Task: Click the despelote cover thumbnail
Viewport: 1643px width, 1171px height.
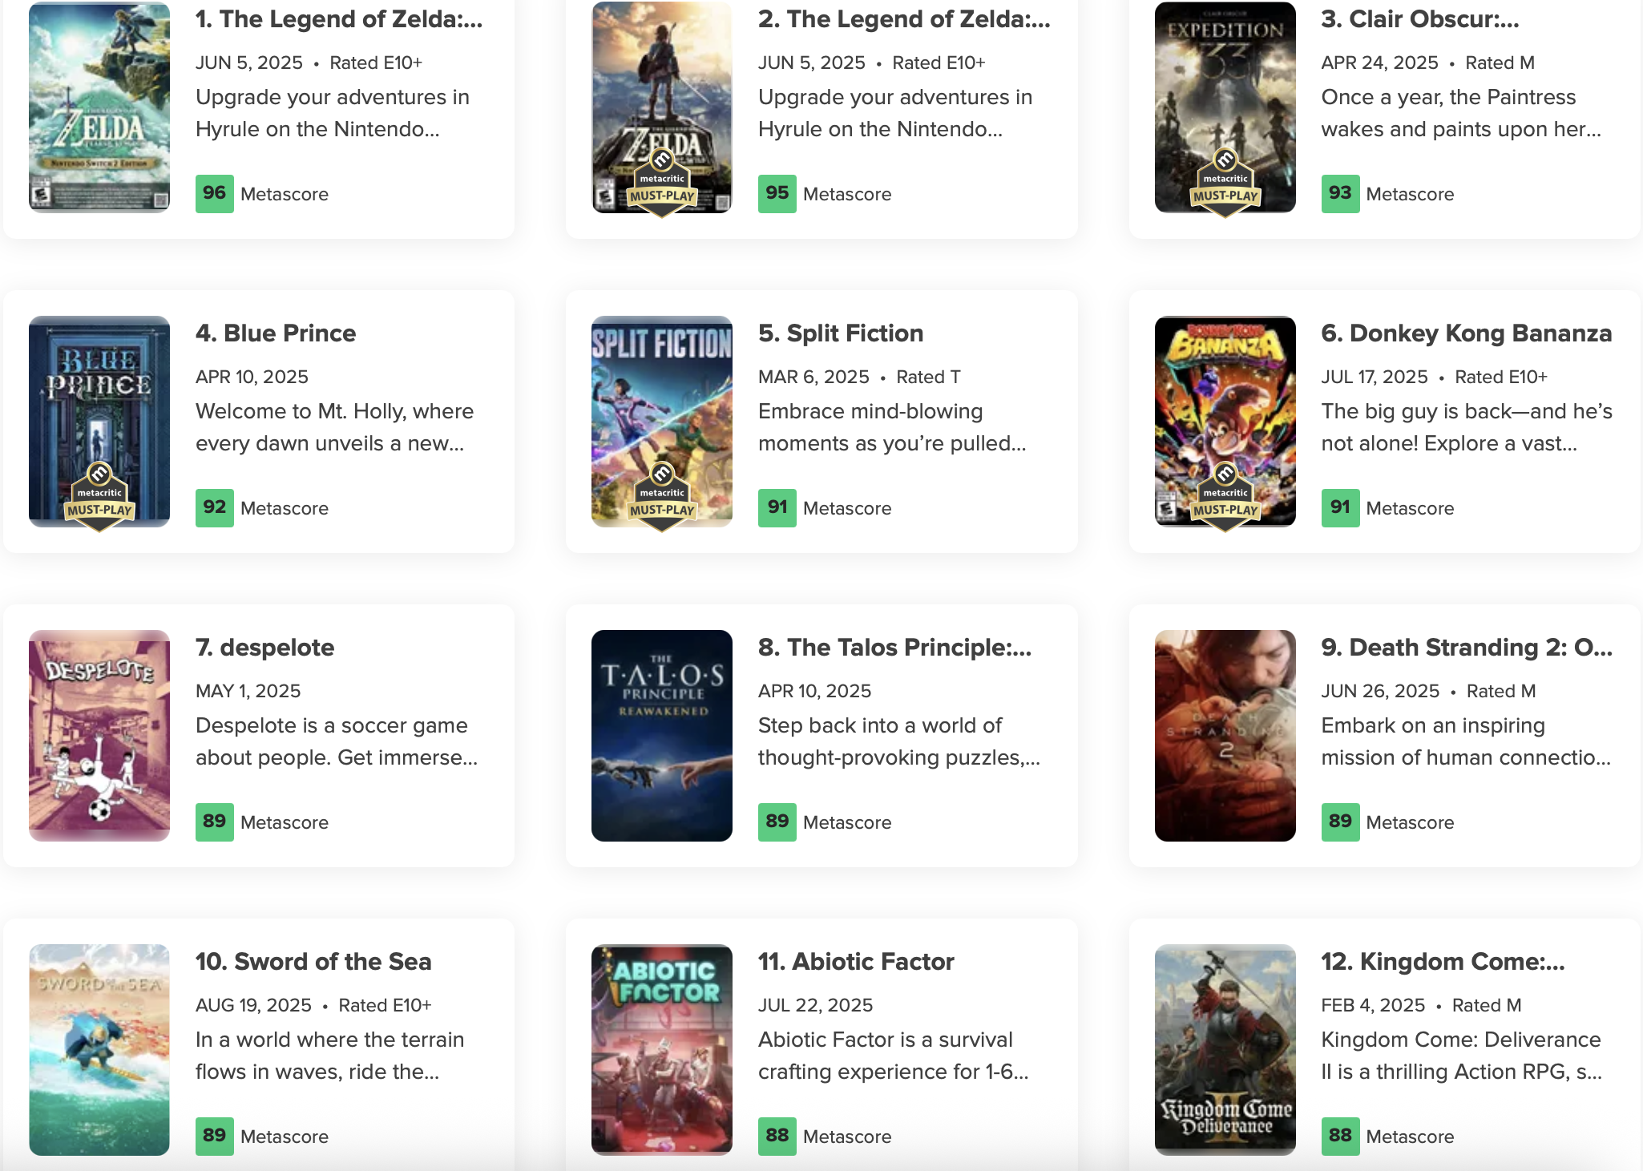Action: pos(99,735)
